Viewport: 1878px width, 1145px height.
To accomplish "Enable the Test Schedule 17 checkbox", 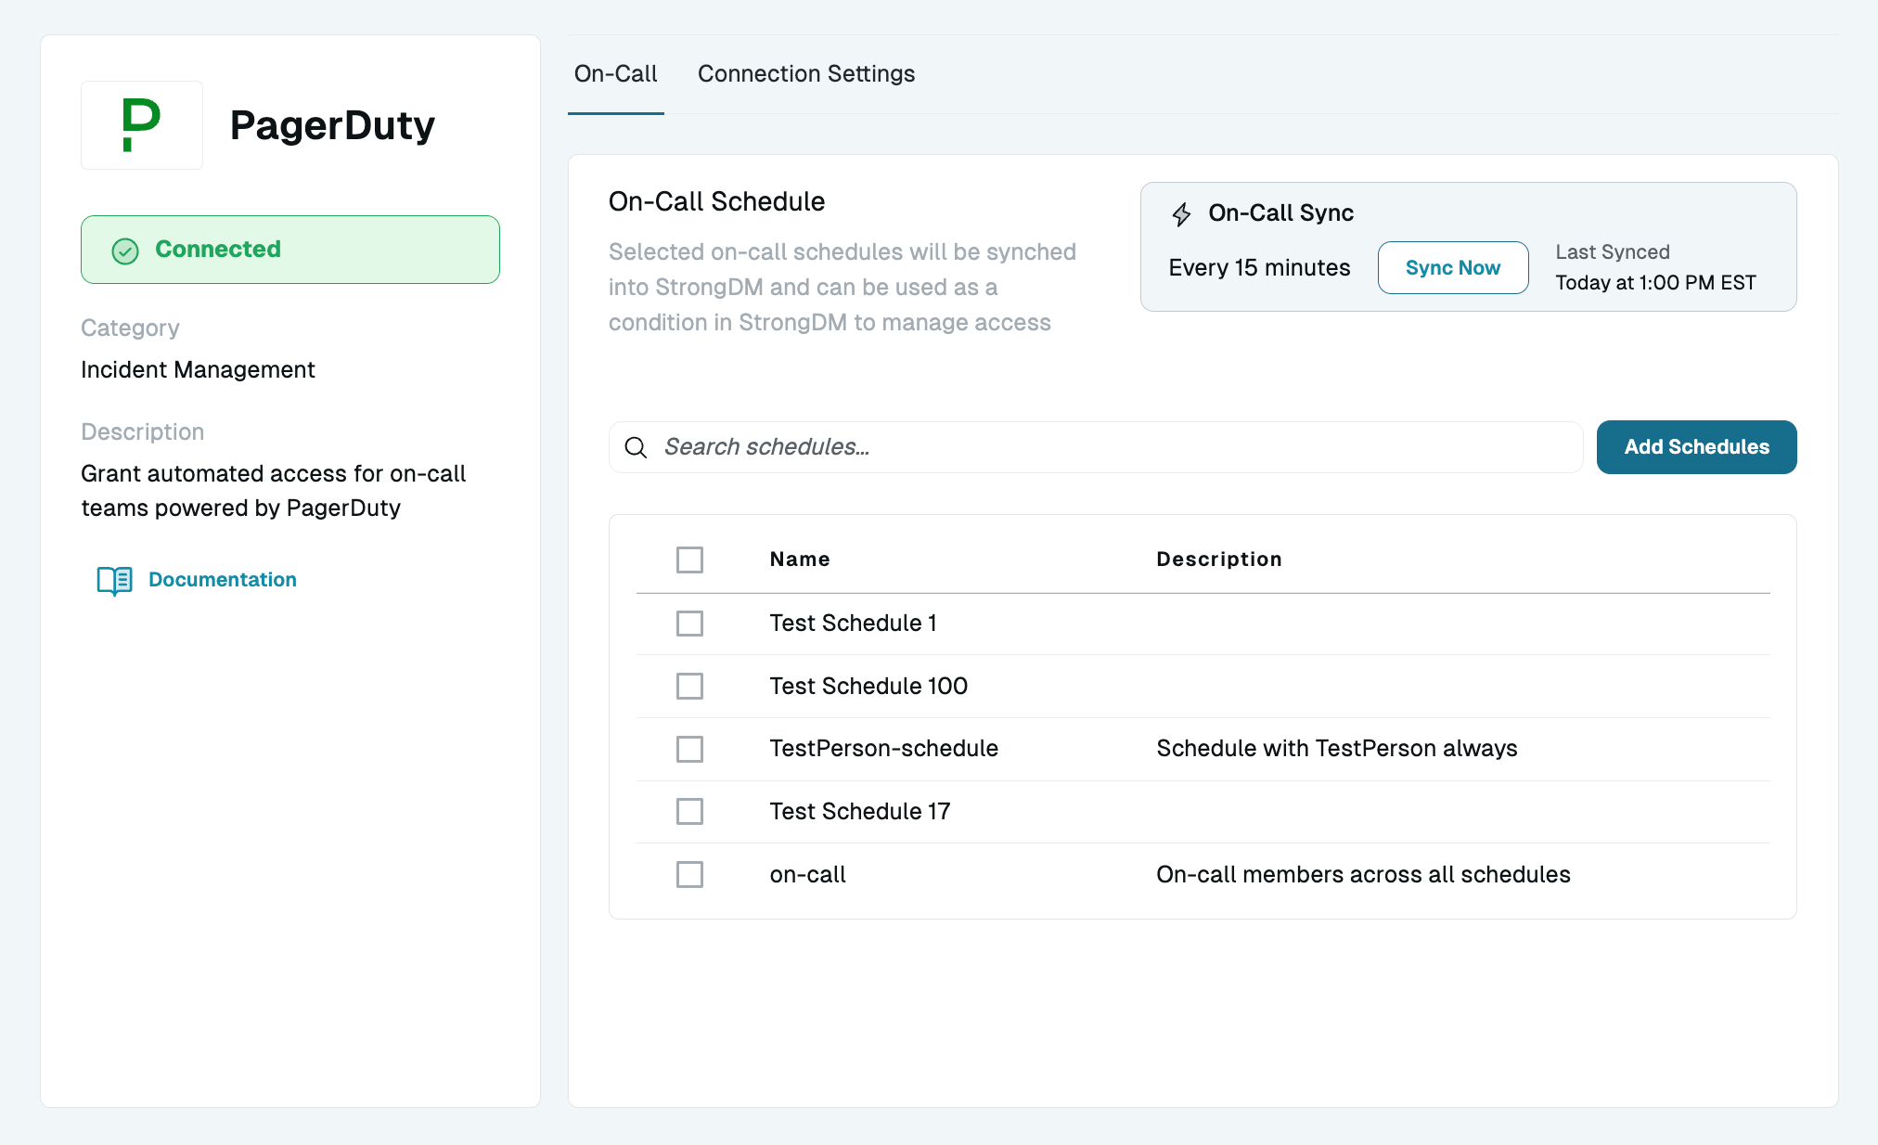I will point(689,812).
